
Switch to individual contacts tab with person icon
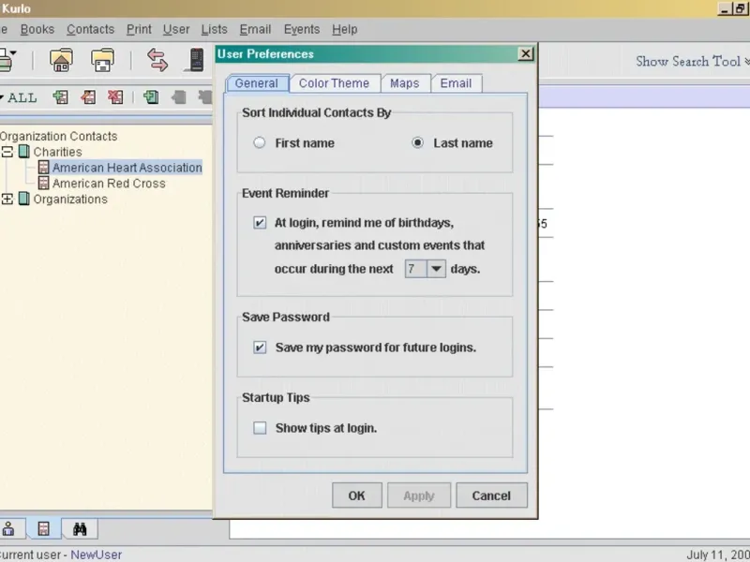tap(8, 529)
